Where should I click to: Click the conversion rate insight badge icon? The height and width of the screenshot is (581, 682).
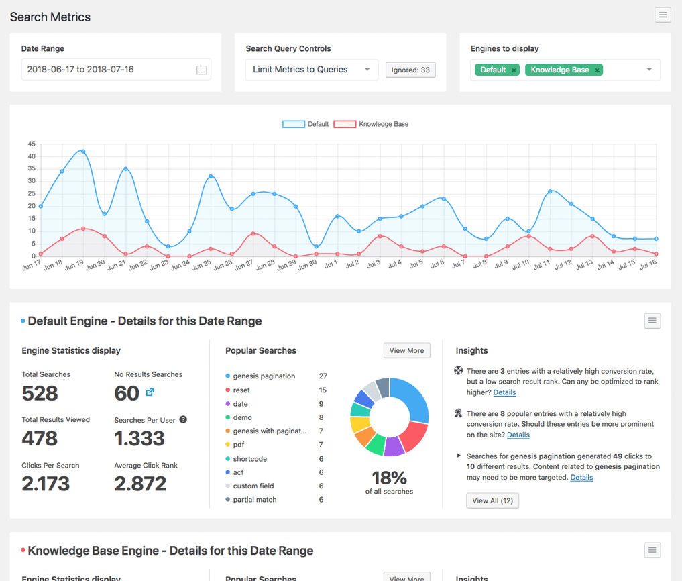[458, 370]
